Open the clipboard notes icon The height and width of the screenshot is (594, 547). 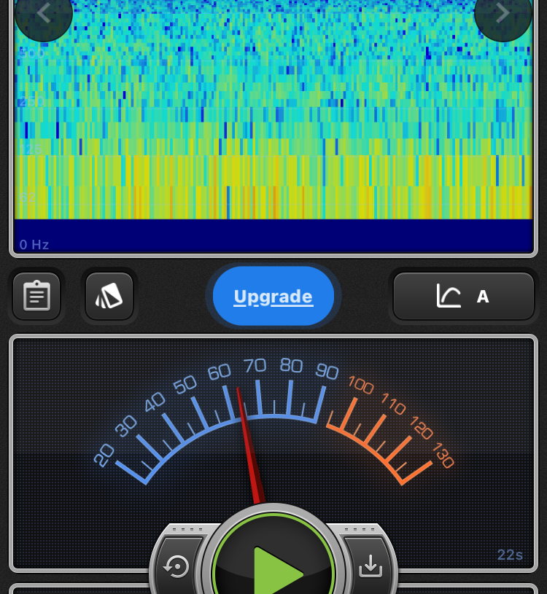coord(36,296)
